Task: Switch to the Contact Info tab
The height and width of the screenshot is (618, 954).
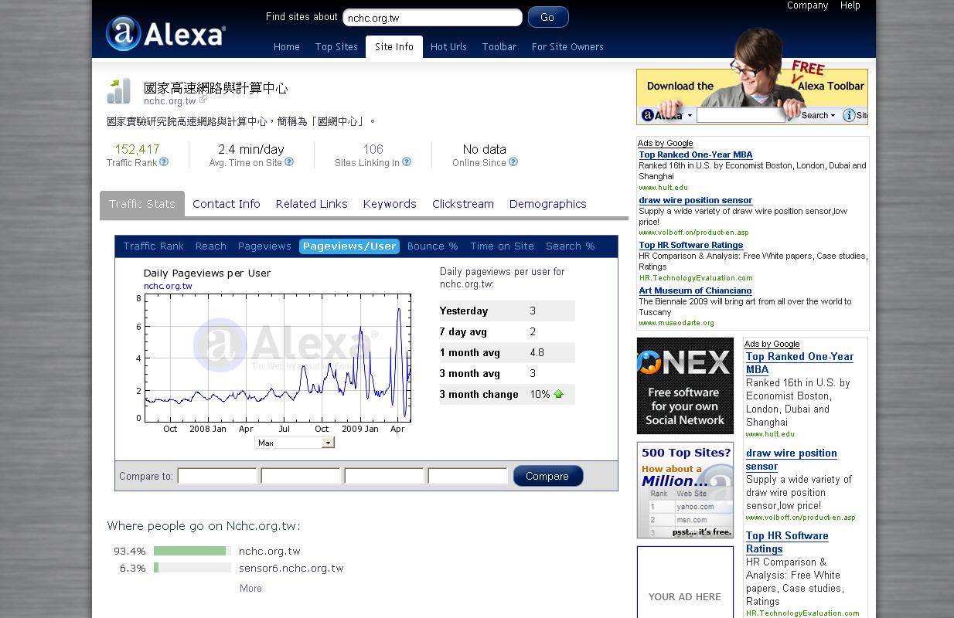Action: (227, 204)
